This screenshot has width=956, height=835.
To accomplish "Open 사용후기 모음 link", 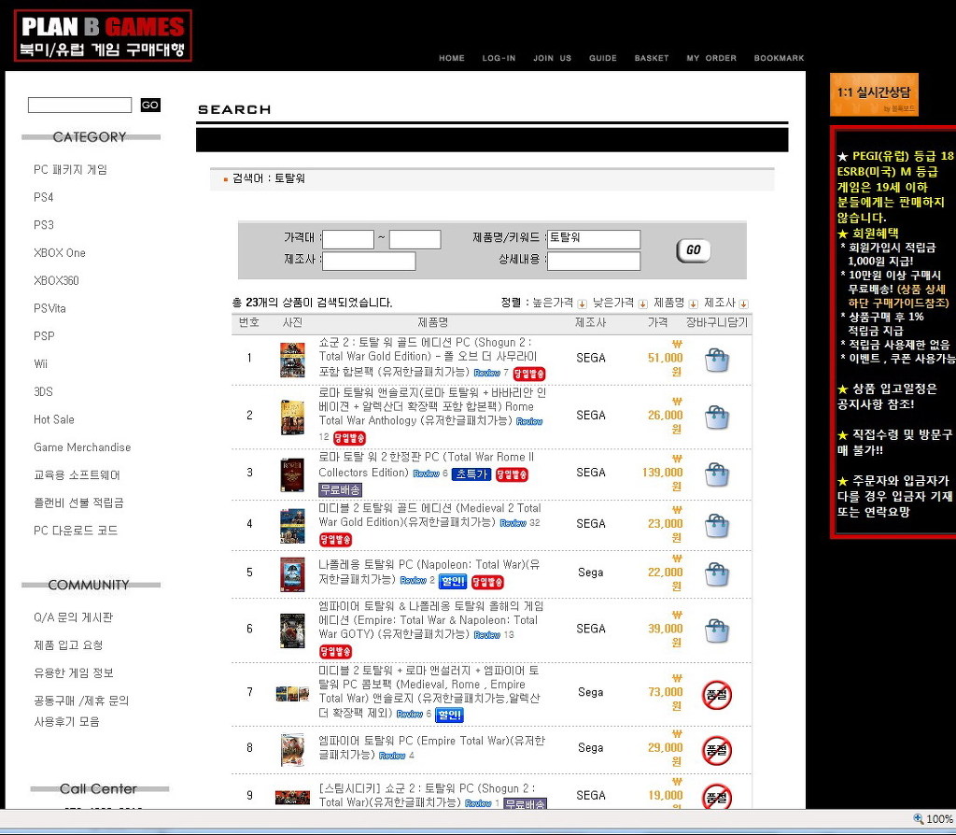I will click(x=66, y=722).
